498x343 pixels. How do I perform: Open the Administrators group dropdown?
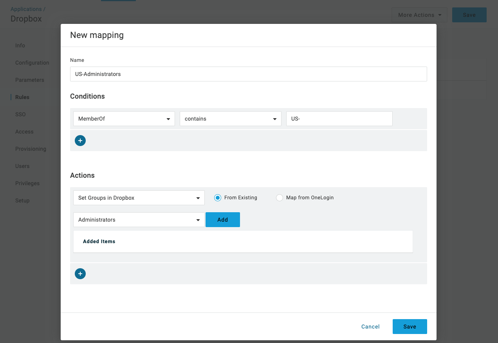139,220
